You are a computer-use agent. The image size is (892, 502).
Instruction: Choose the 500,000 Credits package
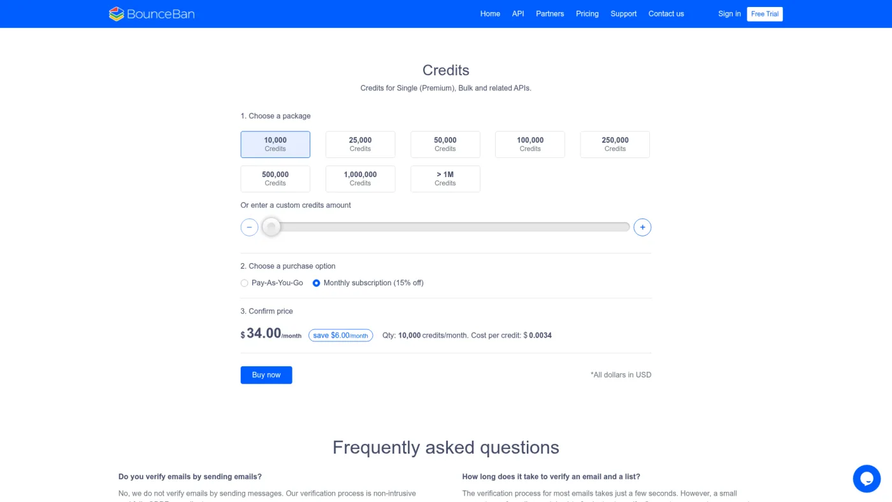click(x=275, y=179)
